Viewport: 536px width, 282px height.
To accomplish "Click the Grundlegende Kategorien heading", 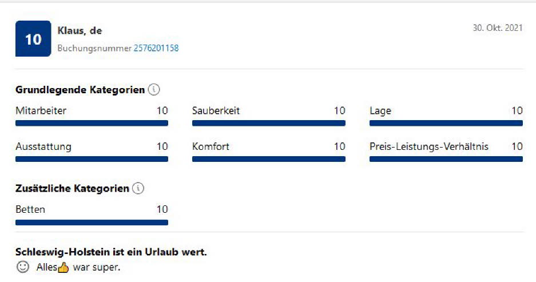I will coord(80,90).
